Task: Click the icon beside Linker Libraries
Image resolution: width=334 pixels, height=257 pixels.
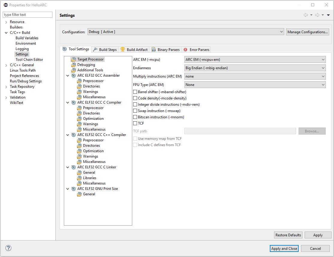Action: click(79, 178)
